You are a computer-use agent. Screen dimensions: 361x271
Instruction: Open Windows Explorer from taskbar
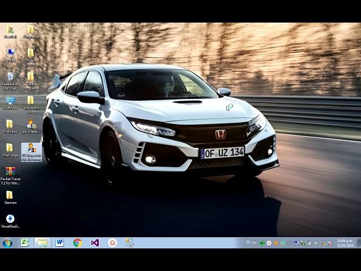(x=42, y=243)
